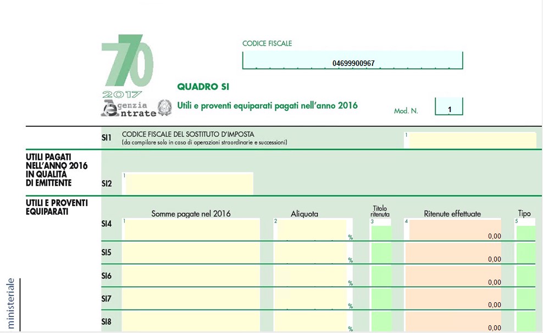Click SI7 Tipo field
The width and height of the screenshot is (543, 333).
pyautogui.click(x=525, y=298)
